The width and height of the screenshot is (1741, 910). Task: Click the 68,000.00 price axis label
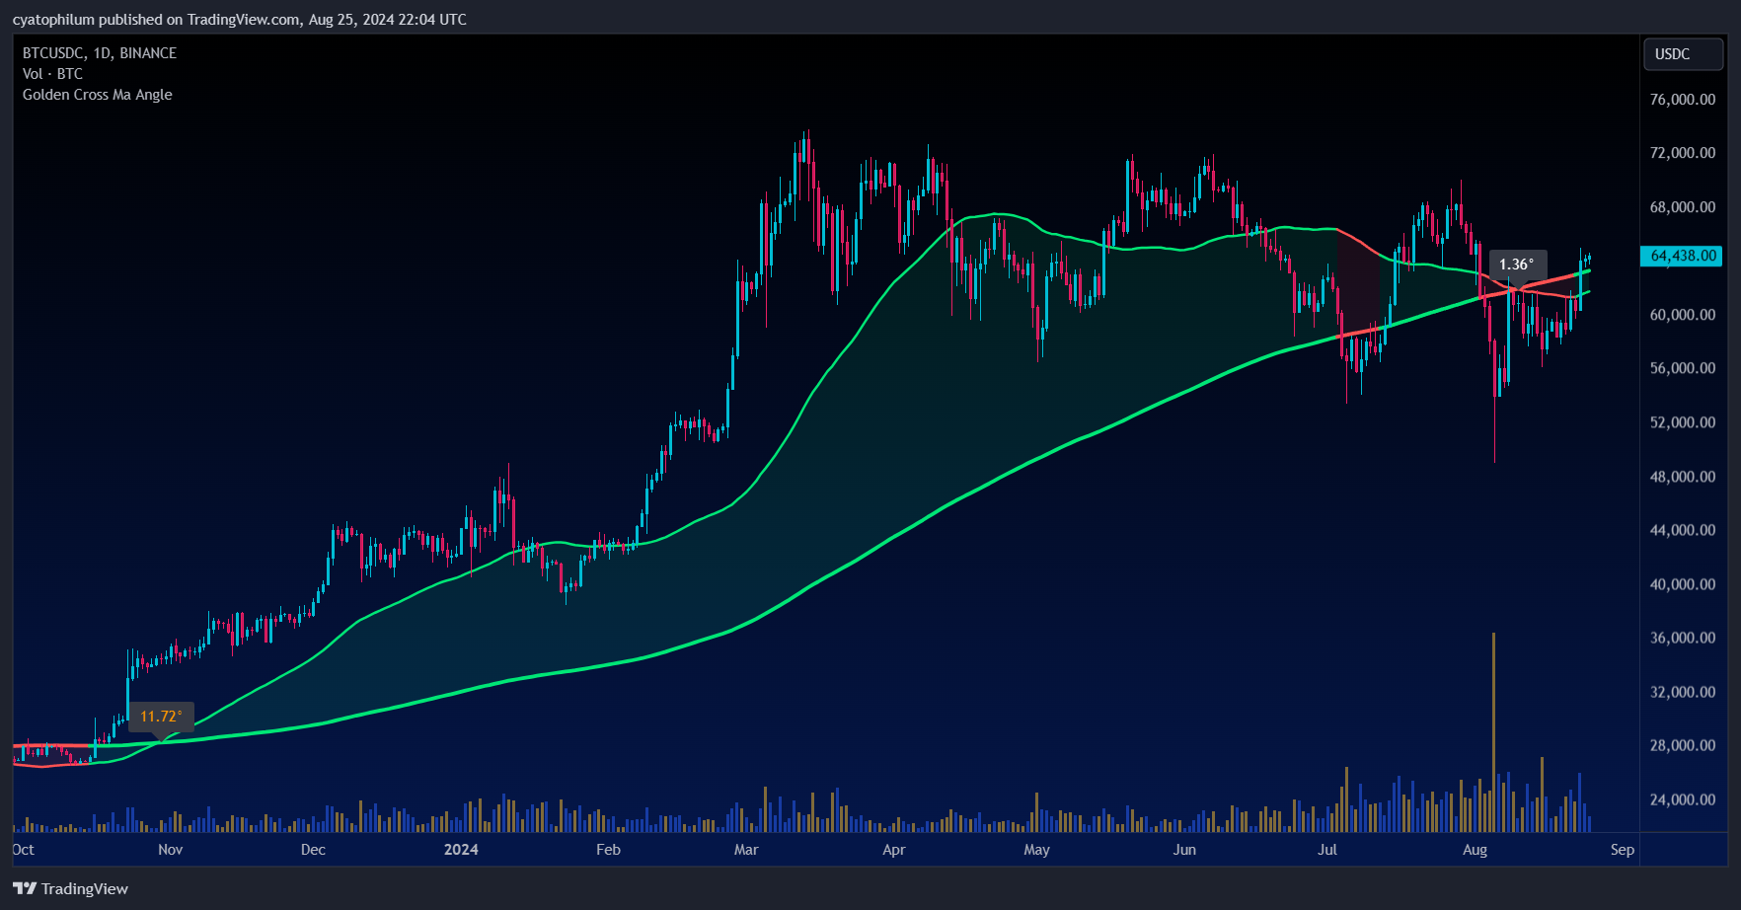pos(1683,207)
